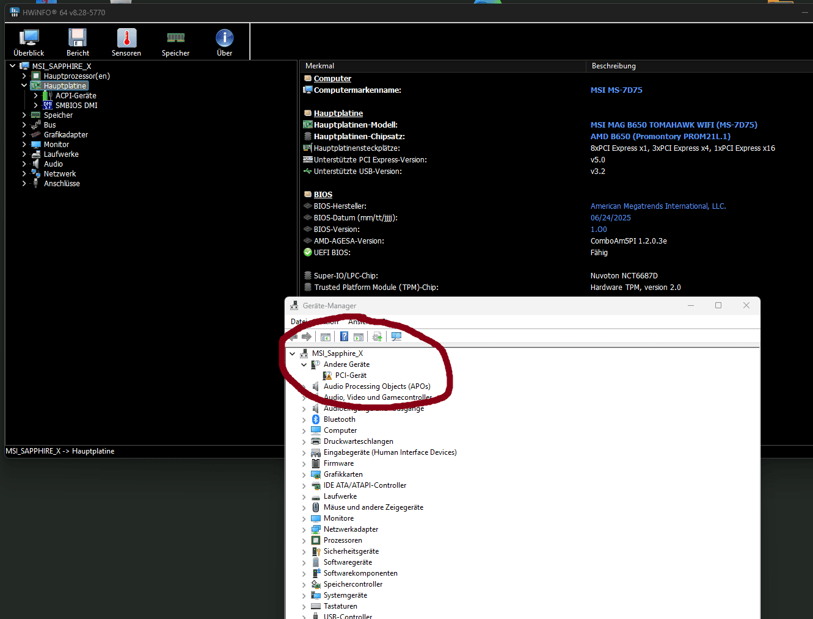Select the Anschlüsse node in HWiNFO
813x619 pixels.
(x=62, y=184)
